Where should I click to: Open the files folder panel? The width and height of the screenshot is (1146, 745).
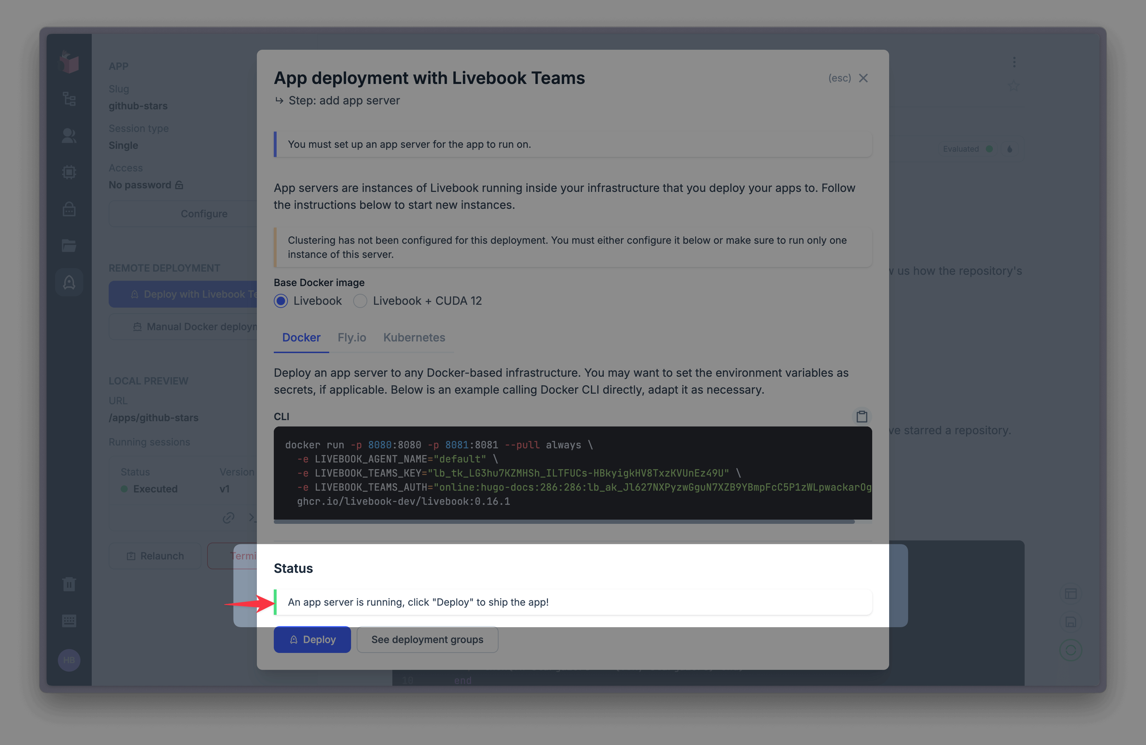69,246
